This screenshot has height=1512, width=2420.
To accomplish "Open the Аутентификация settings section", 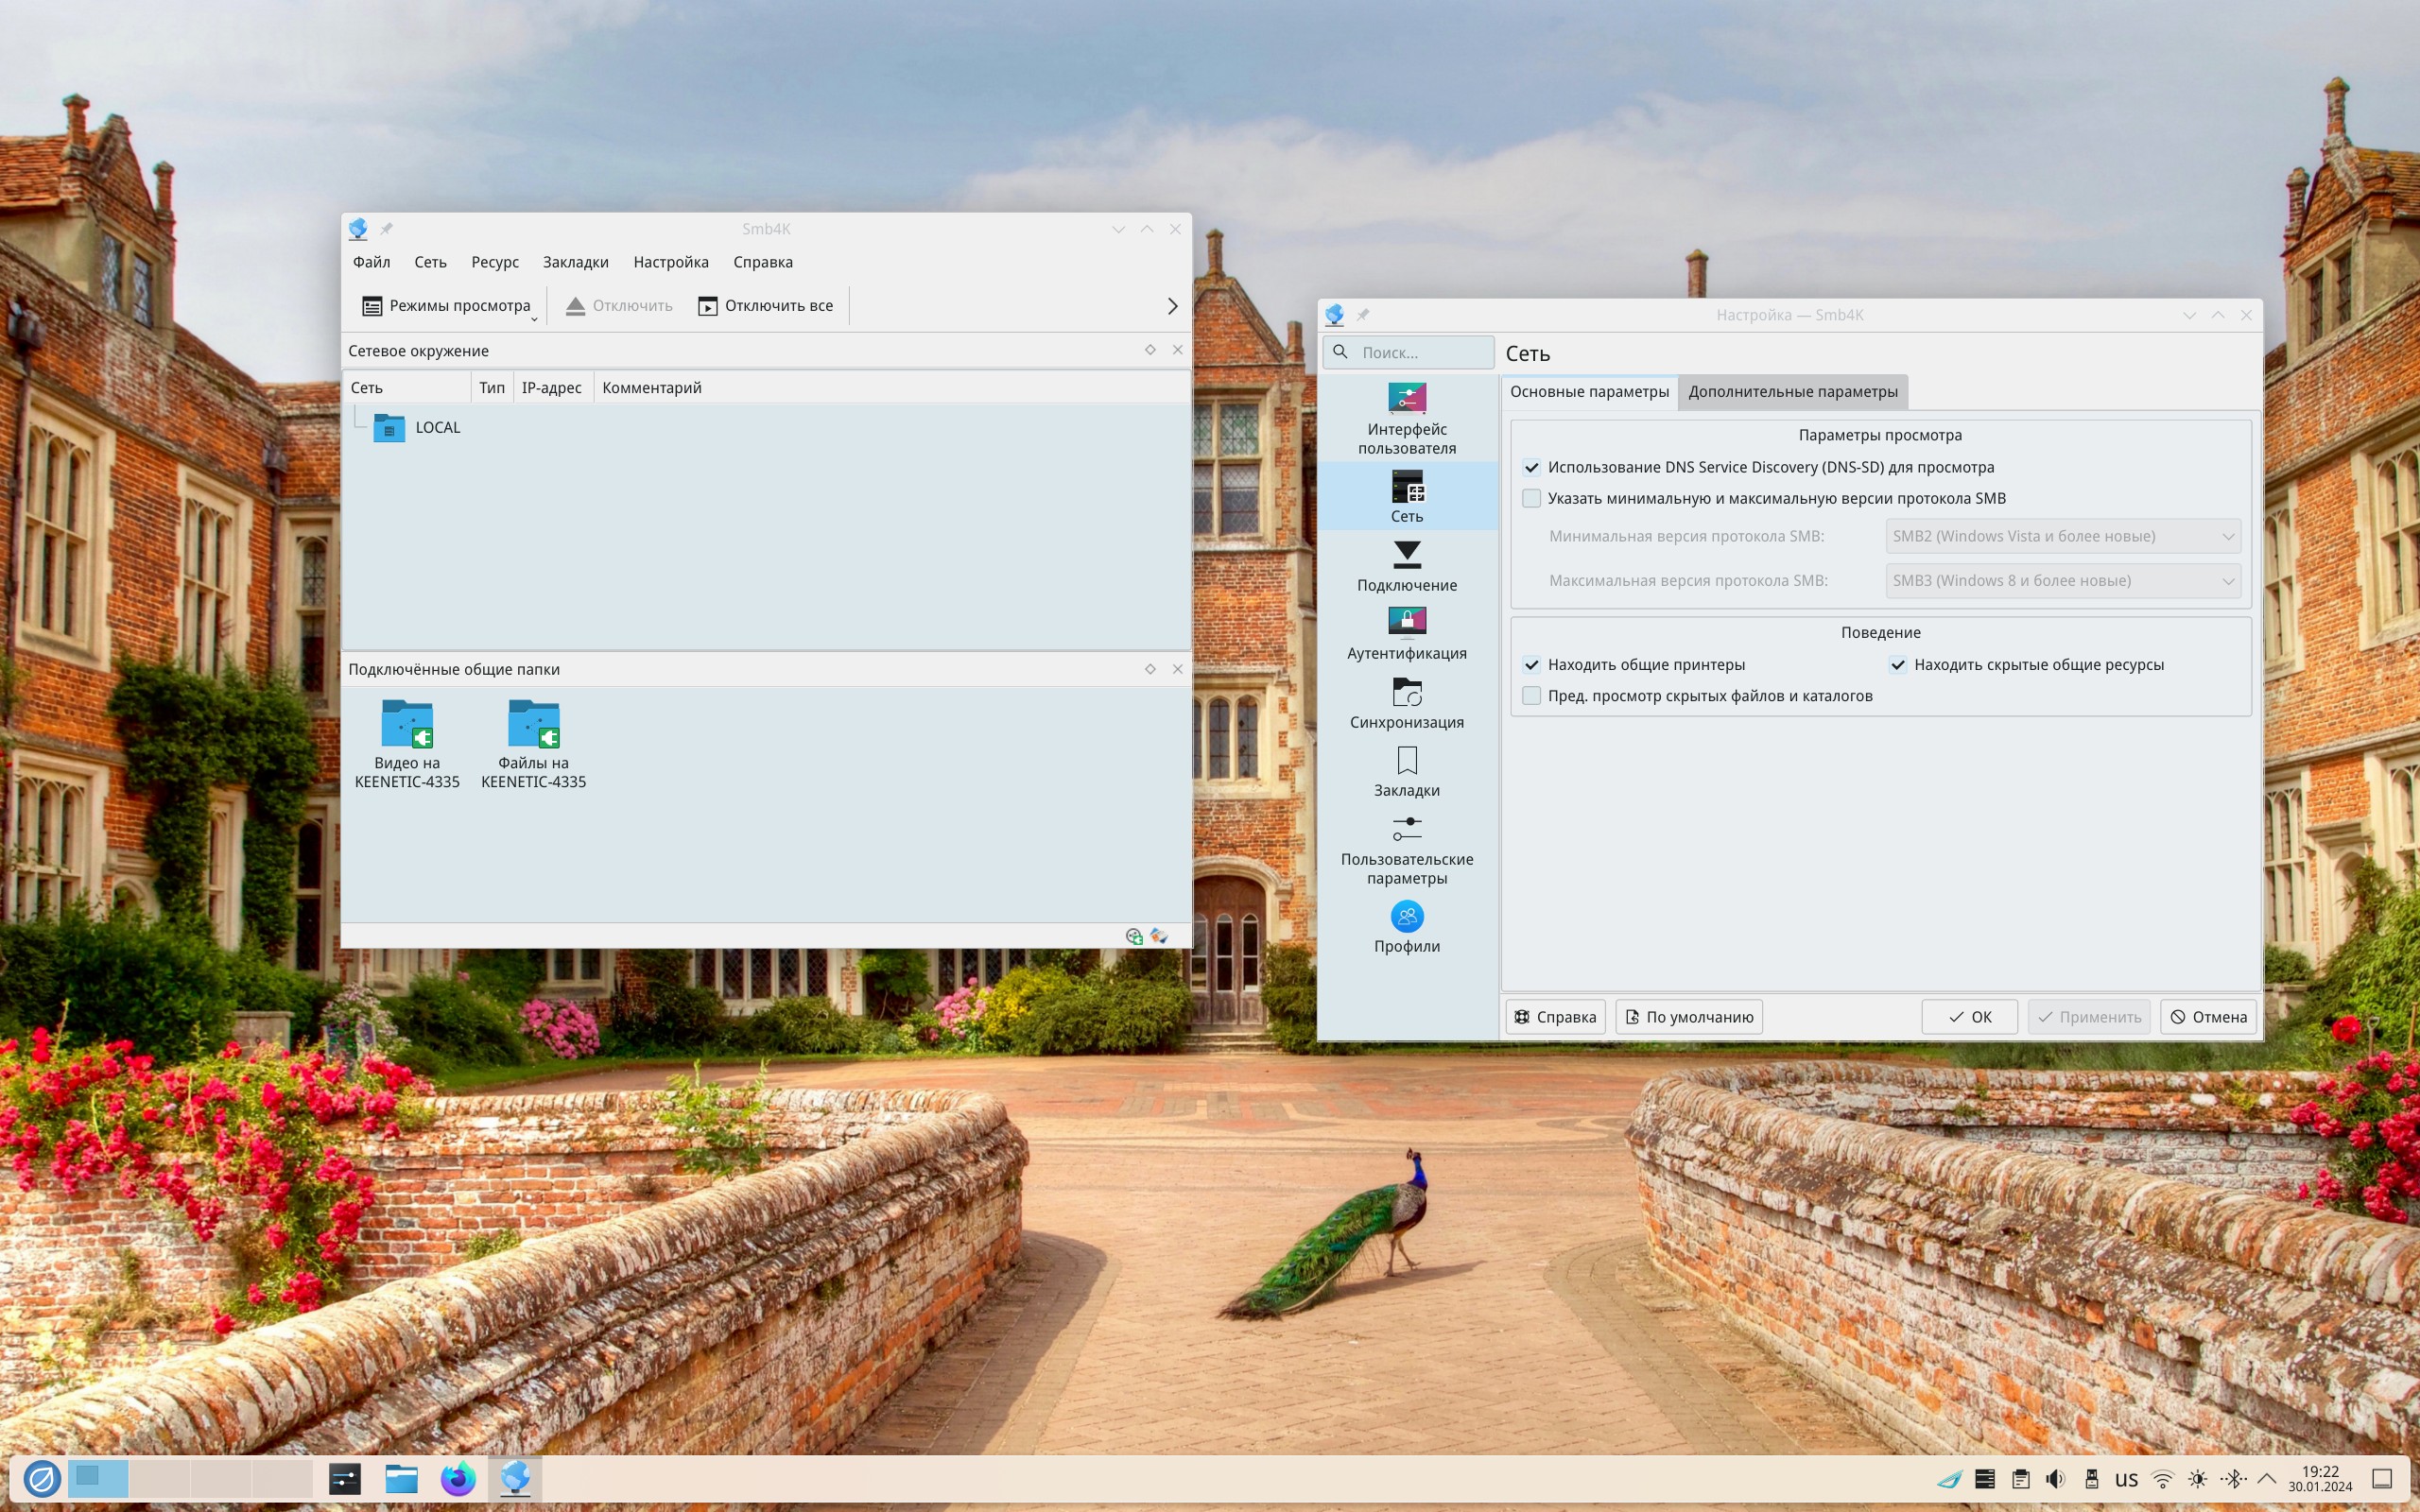I will tap(1406, 634).
